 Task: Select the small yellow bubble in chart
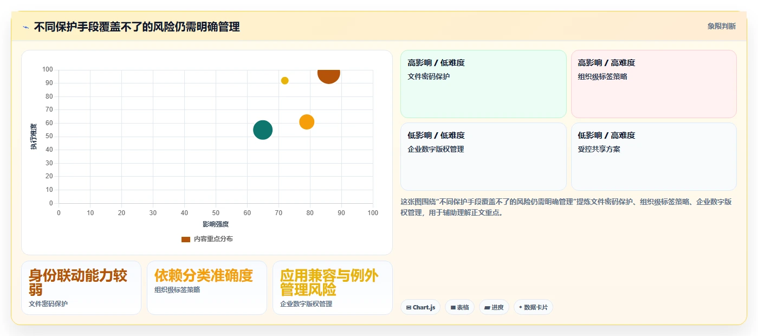(x=285, y=81)
